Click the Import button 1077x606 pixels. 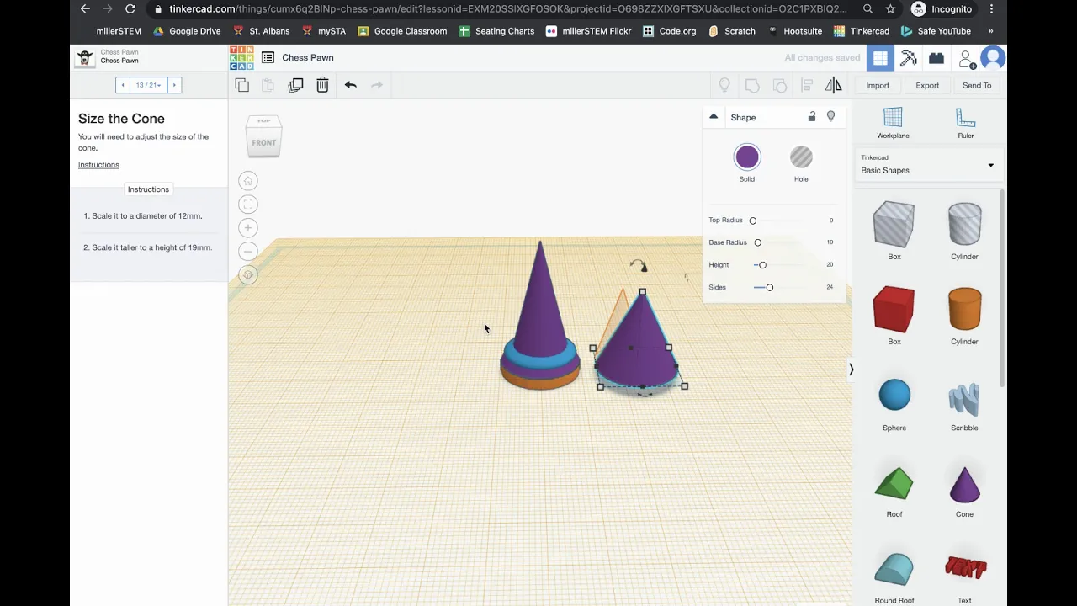(878, 85)
